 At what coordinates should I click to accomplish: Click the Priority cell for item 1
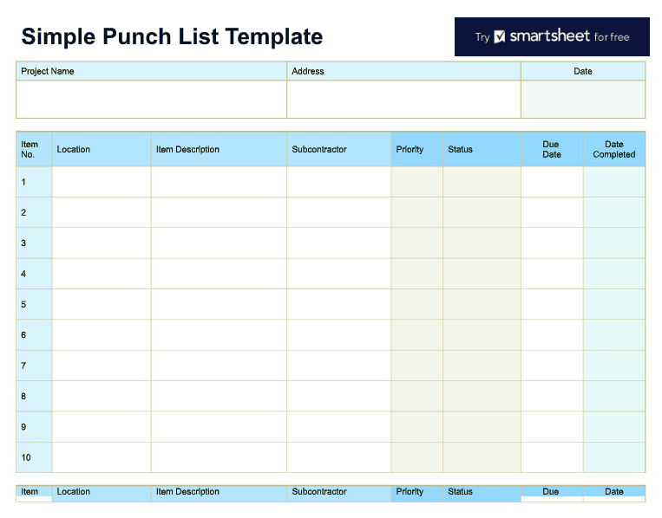click(416, 182)
